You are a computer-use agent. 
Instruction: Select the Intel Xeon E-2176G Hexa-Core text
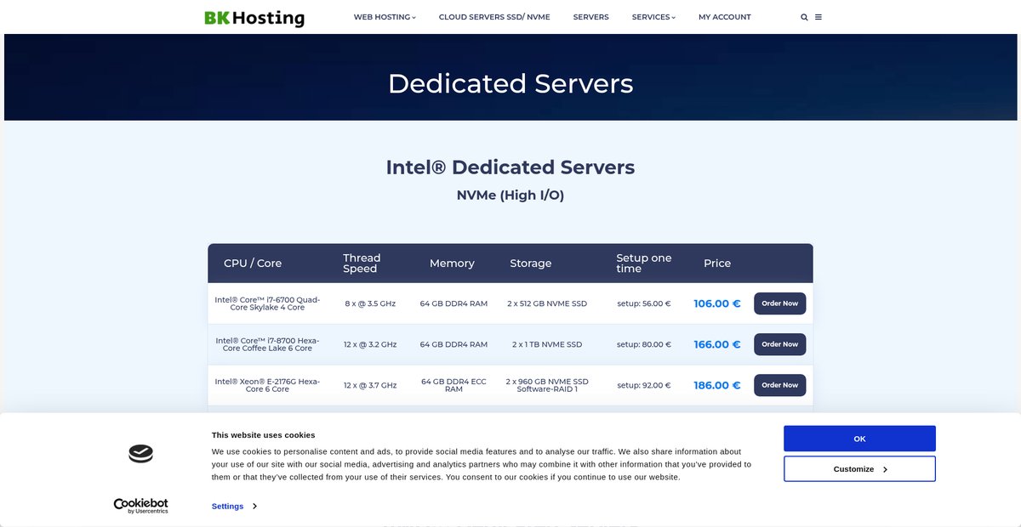[x=267, y=385]
